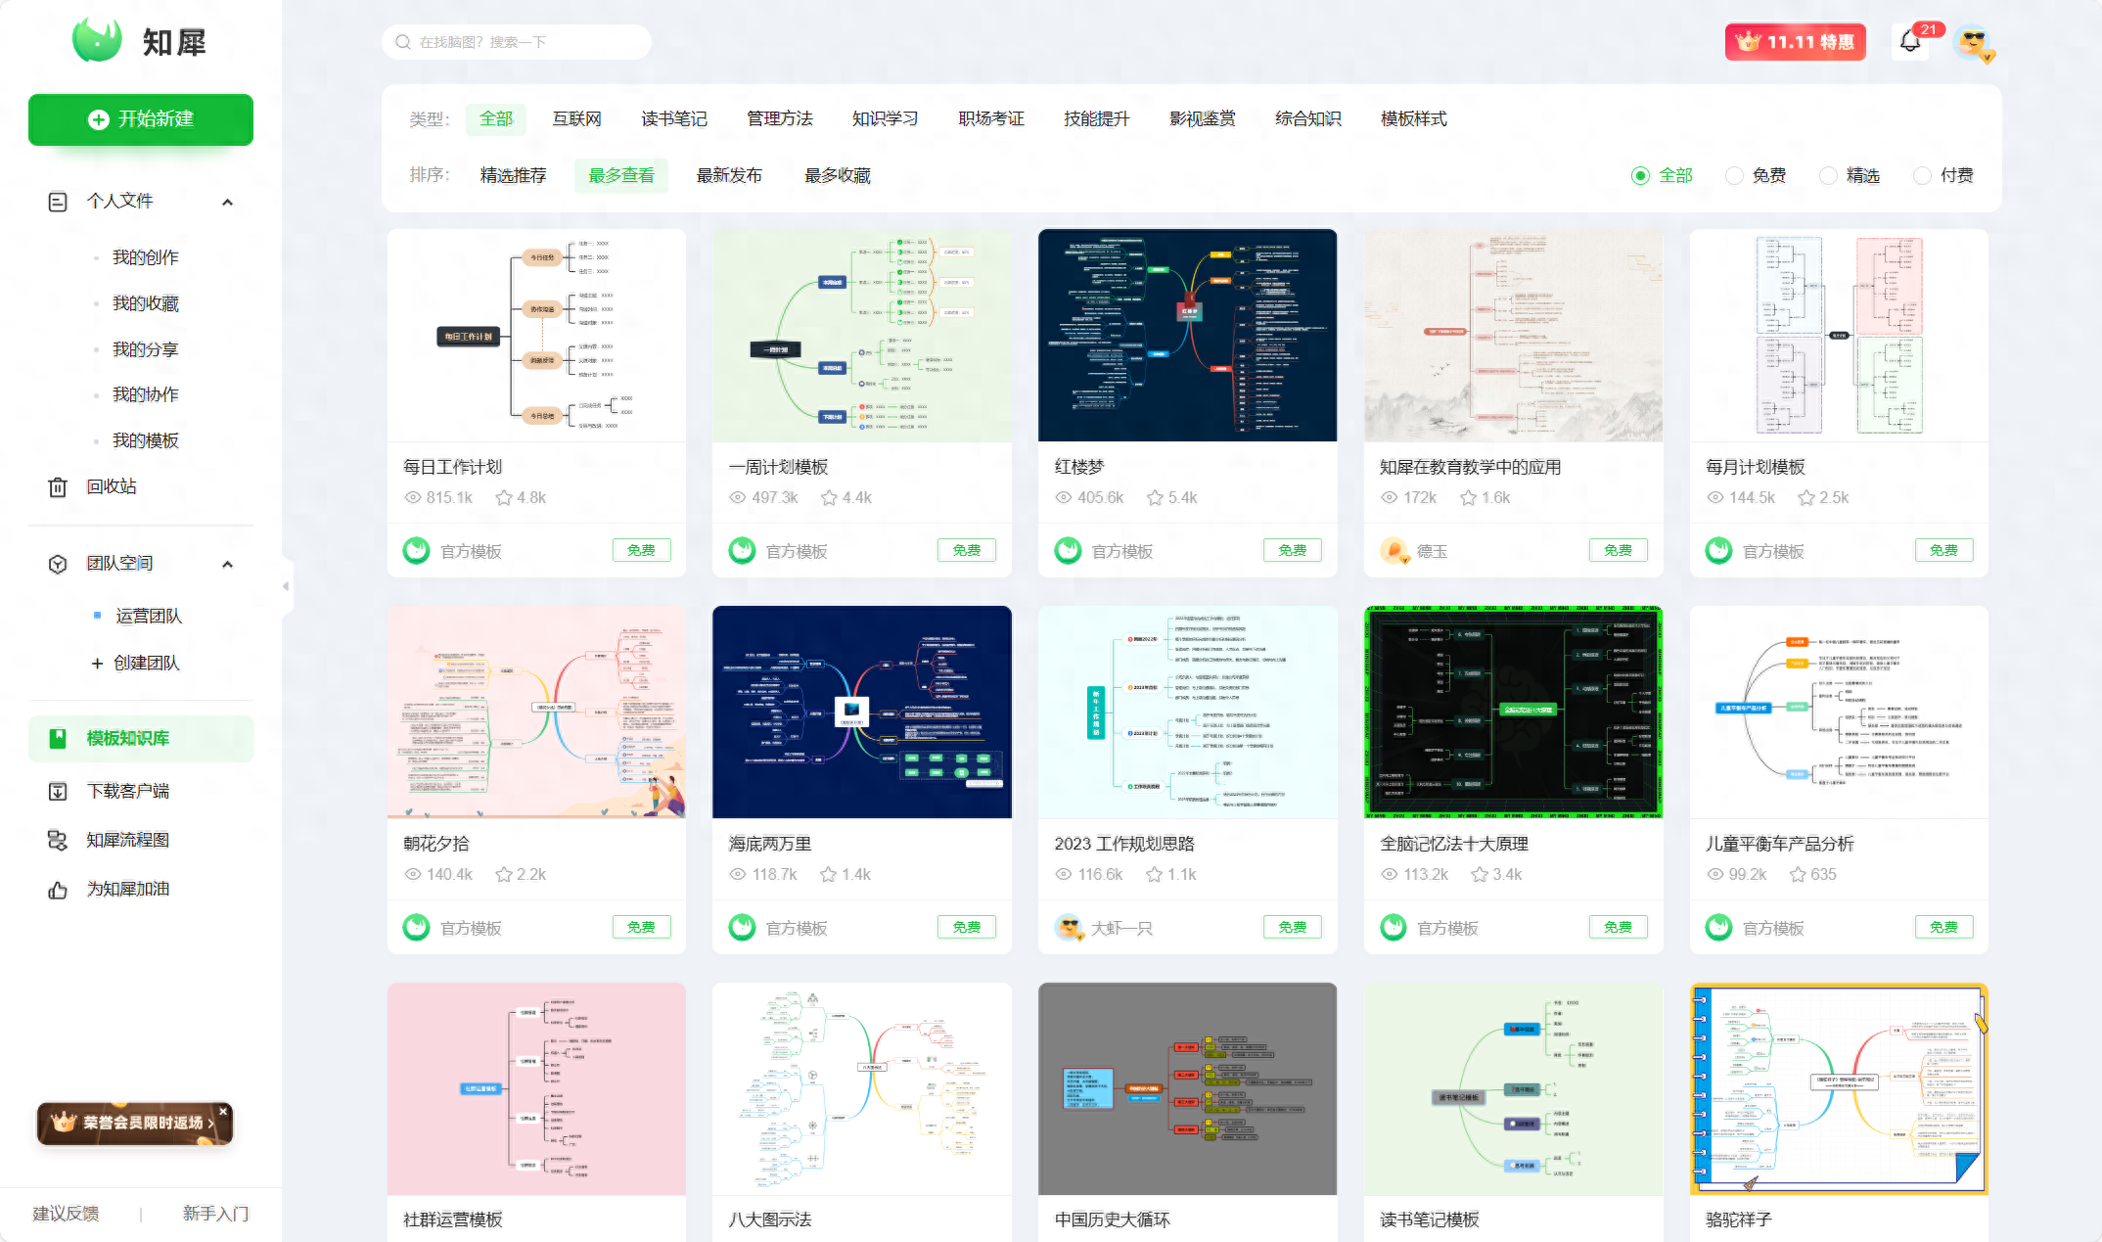Click the star icon on 红楼梦 card
Image resolution: width=2102 pixels, height=1242 pixels.
click(x=1155, y=497)
